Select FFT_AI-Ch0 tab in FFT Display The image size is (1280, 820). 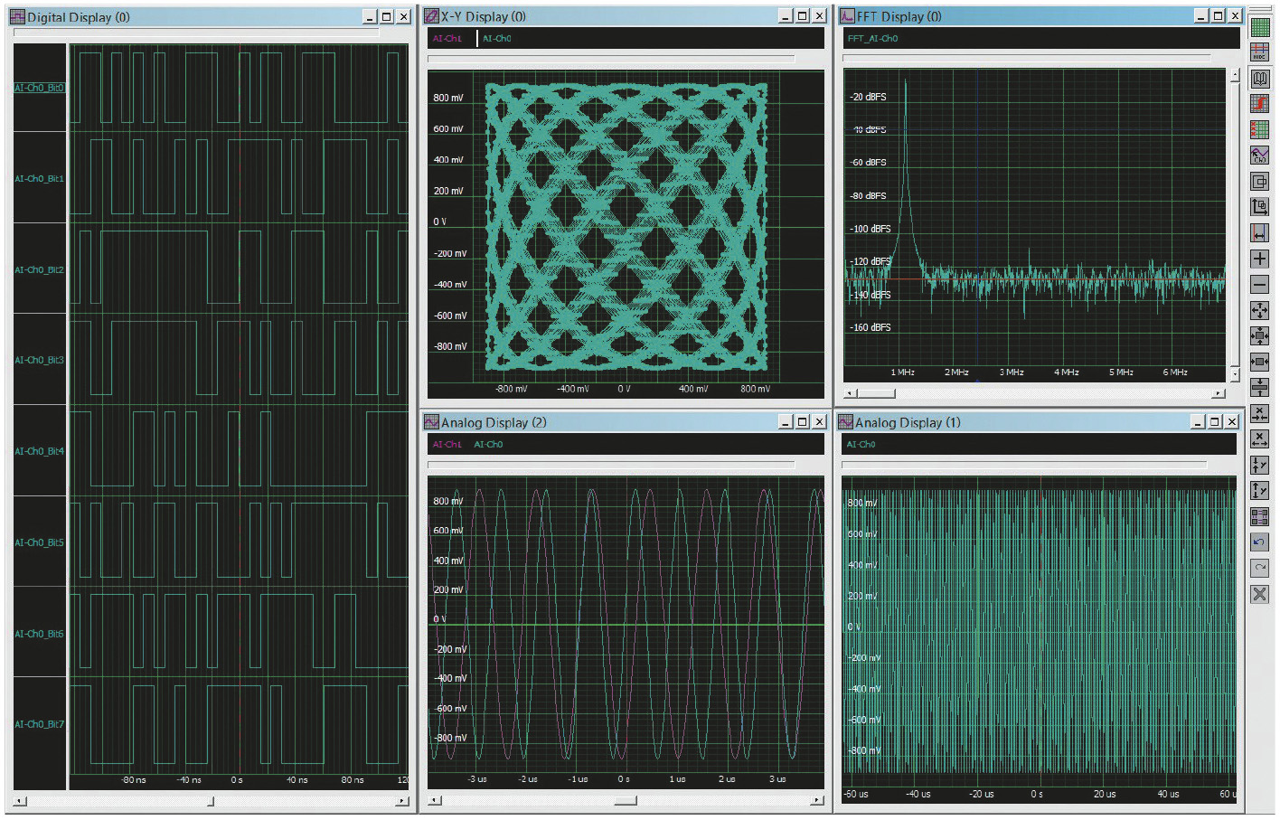click(x=872, y=38)
